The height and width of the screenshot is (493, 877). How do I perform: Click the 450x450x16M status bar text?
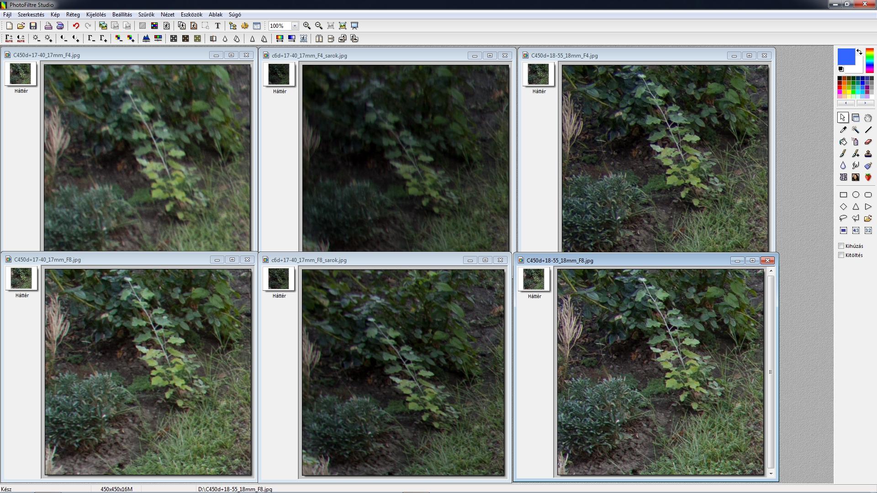[x=116, y=489]
